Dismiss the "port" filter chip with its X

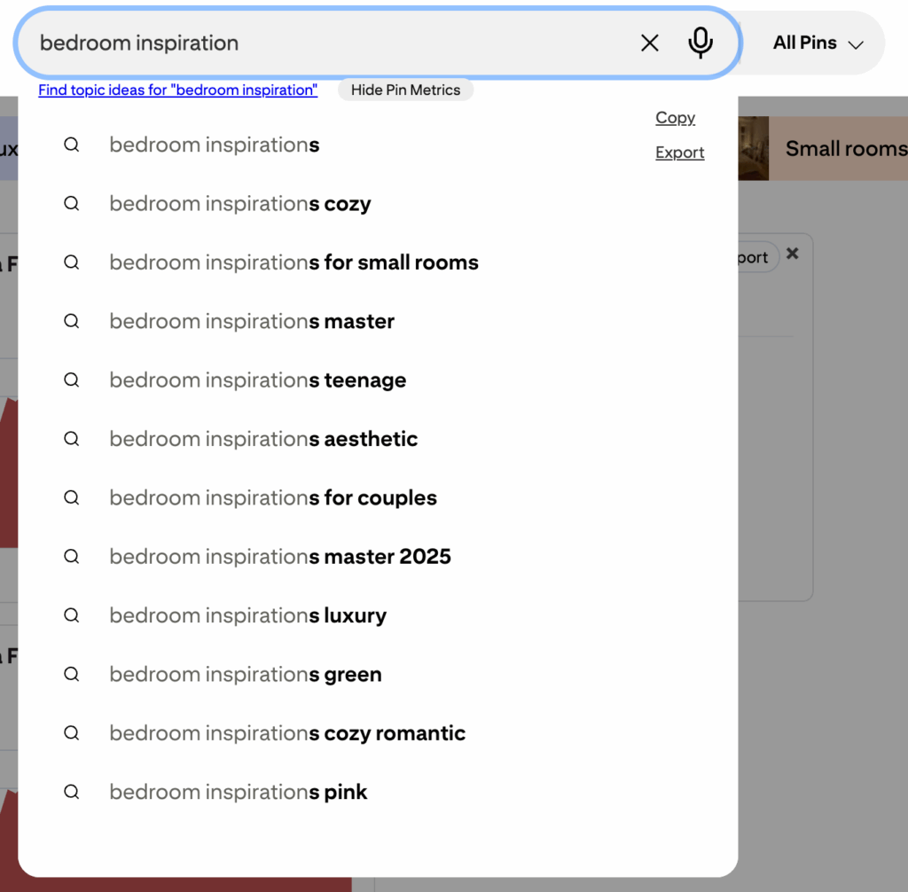(x=792, y=254)
